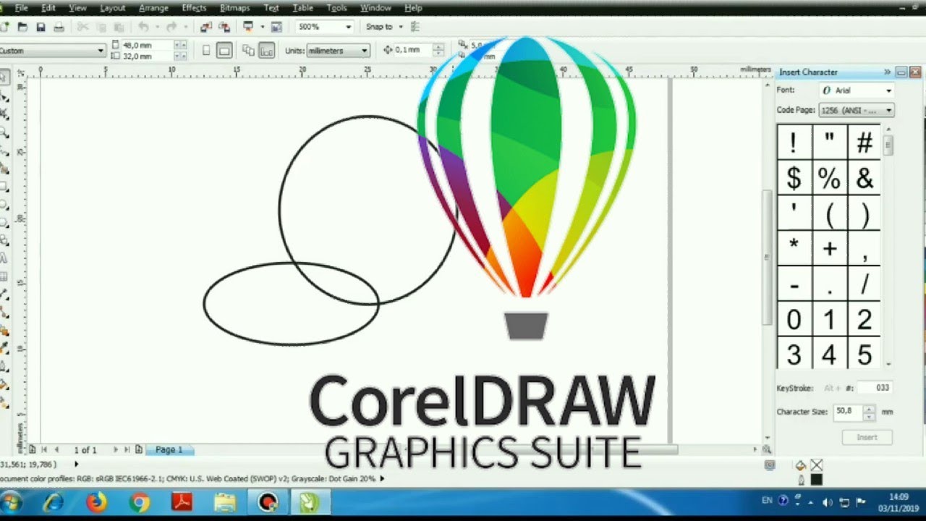Open the Custom page size dropdown
Screen dimensions: 926x521
[x=101, y=51]
